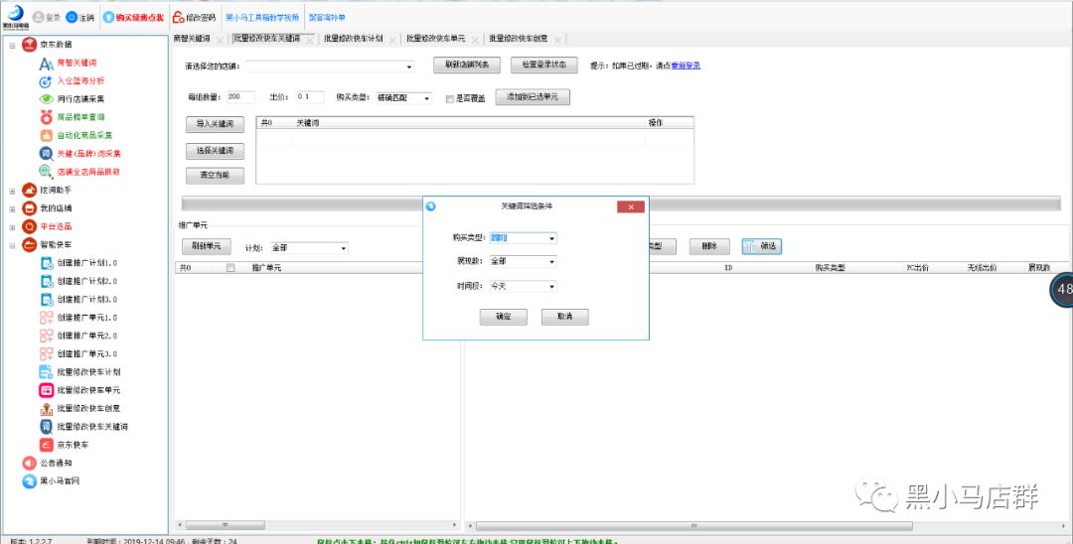Toggle the 是否覆盖 checkbox
Viewport: 1073px width, 544px height.
coord(450,98)
